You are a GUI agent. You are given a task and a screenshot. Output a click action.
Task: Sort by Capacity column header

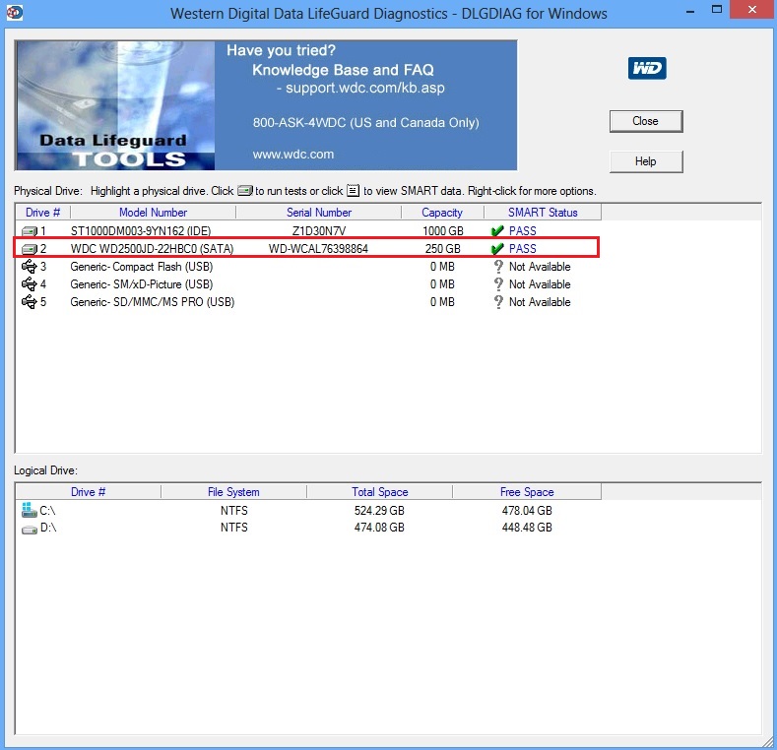[x=442, y=213]
